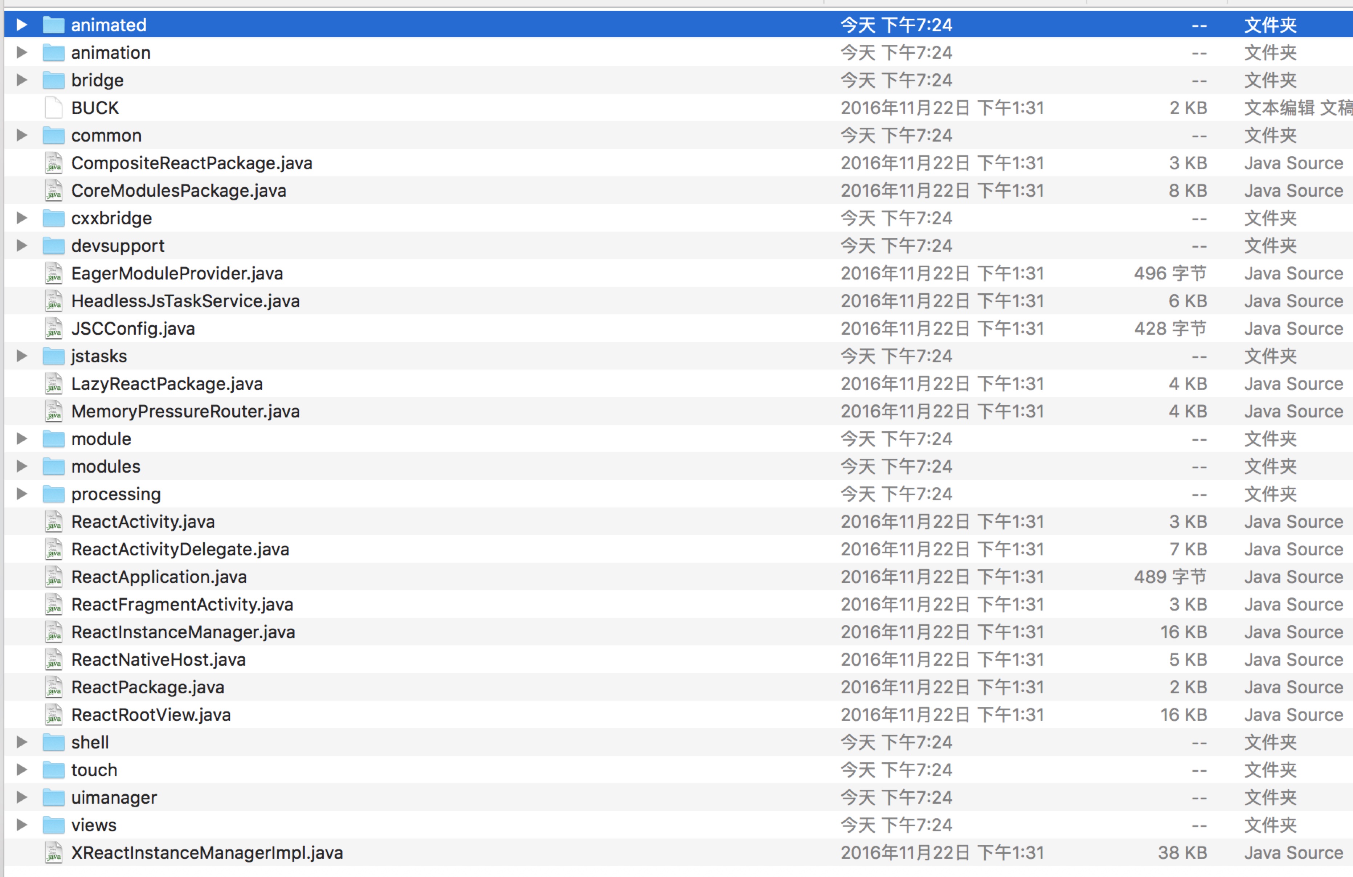The width and height of the screenshot is (1353, 877).
Task: Click the 489 字节 size value
Action: pos(1170,577)
